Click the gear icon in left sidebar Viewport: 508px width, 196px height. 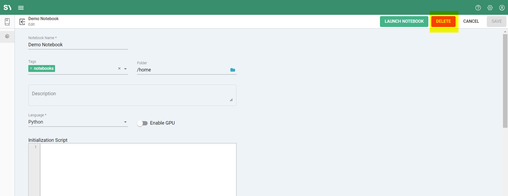pos(7,36)
